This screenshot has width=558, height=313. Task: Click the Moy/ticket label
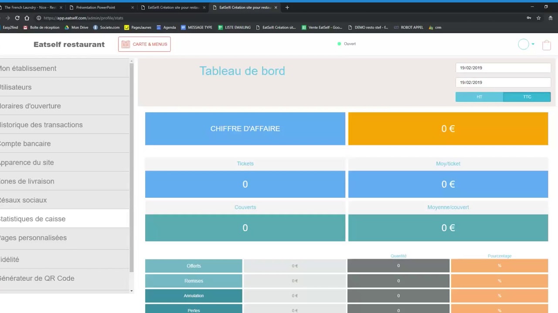point(448,163)
